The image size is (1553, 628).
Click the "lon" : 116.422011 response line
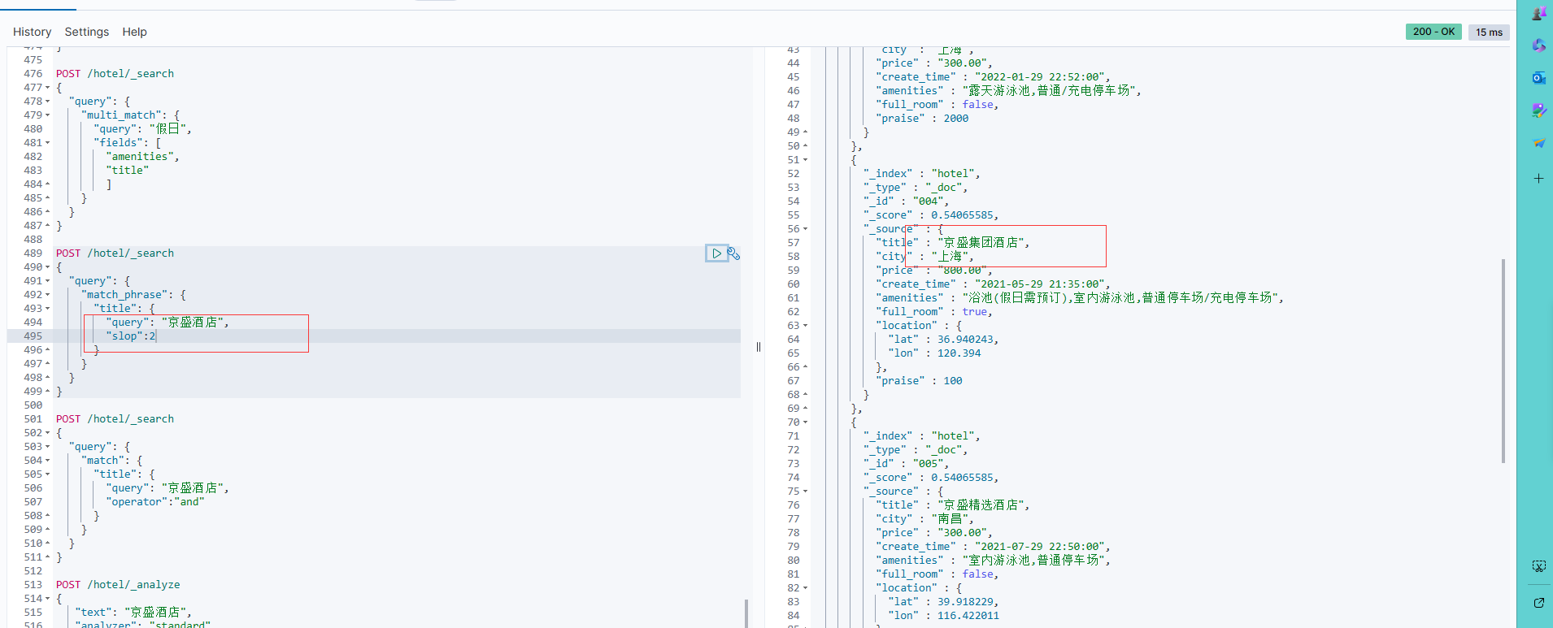point(943,616)
